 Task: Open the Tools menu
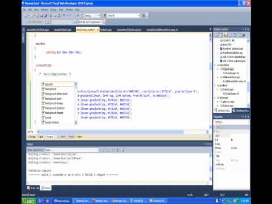click(61, 10)
